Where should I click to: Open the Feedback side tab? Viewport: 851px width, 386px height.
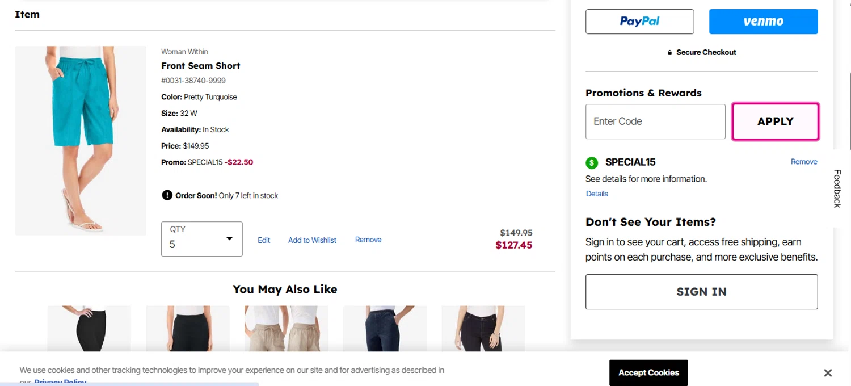pos(837,188)
